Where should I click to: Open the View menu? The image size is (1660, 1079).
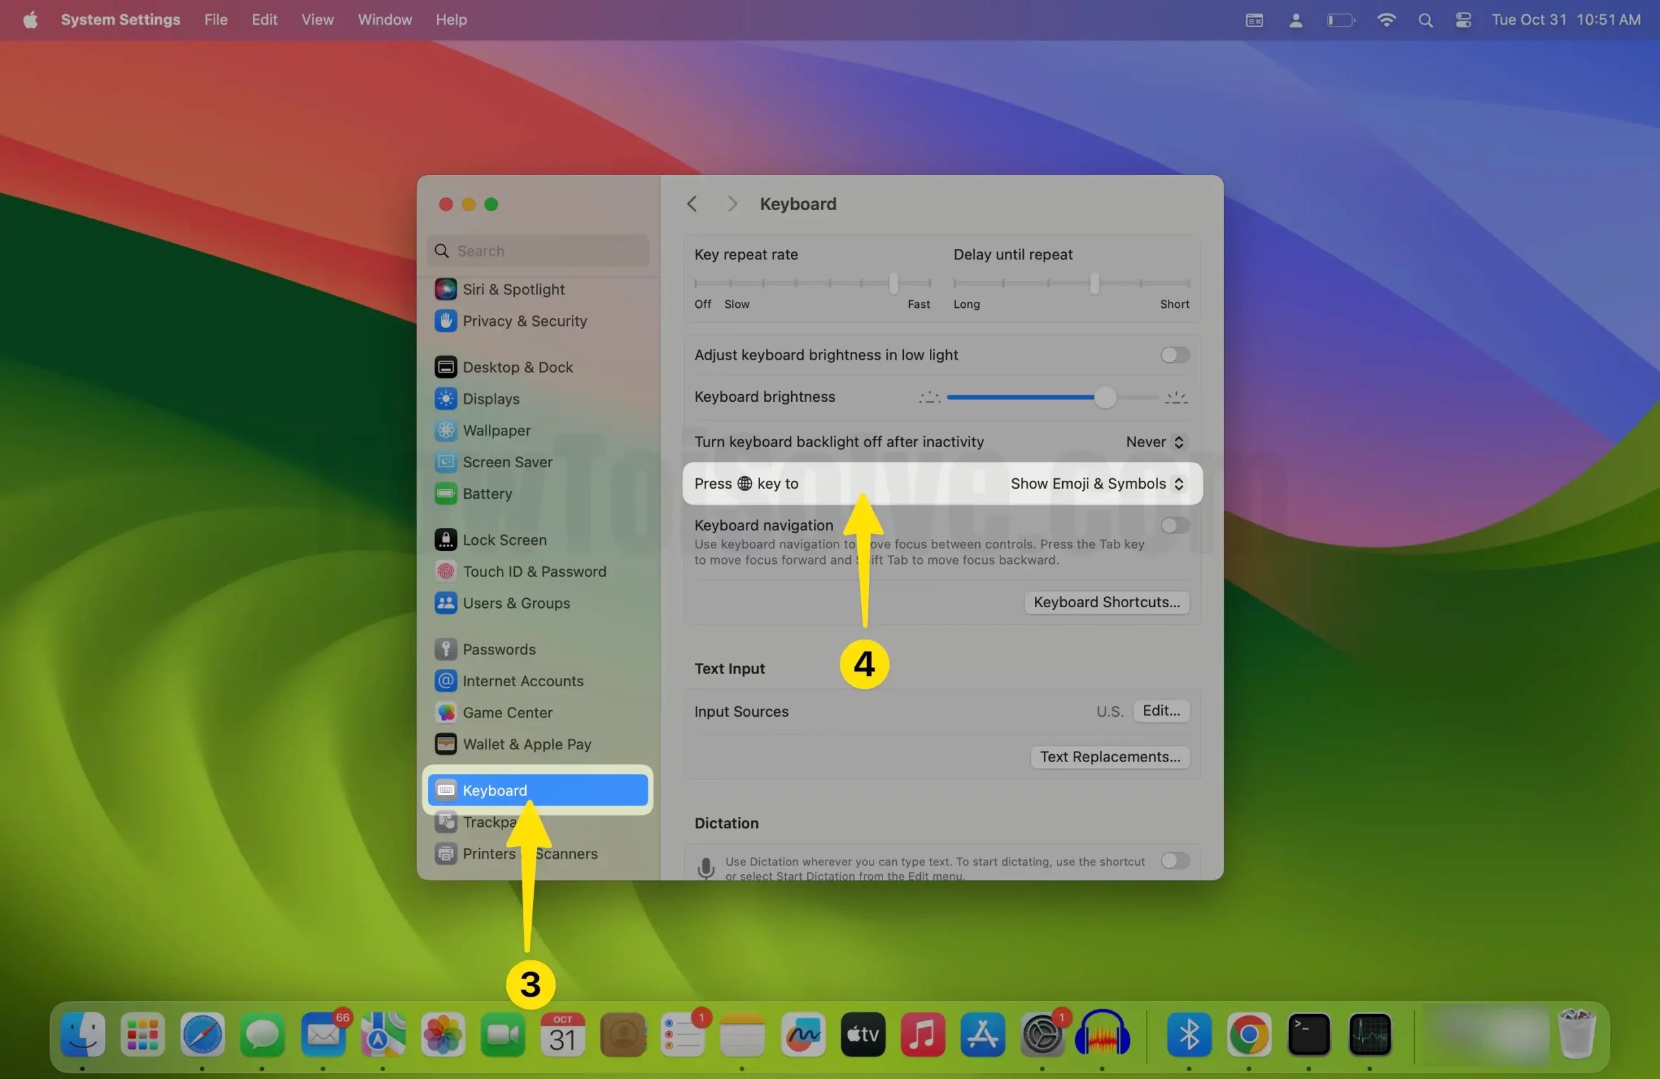(317, 19)
